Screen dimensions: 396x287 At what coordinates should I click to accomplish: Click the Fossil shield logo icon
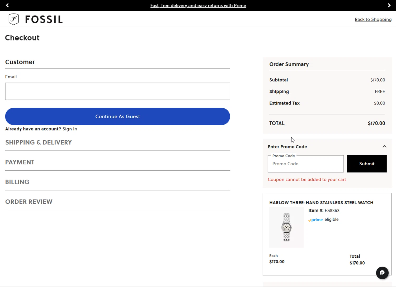[x=14, y=19]
